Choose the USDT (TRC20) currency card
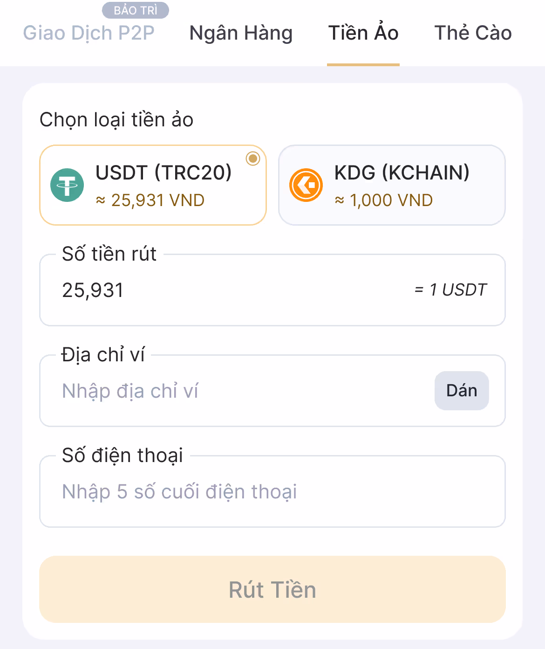Screen dimensions: 545x649 point(153,185)
